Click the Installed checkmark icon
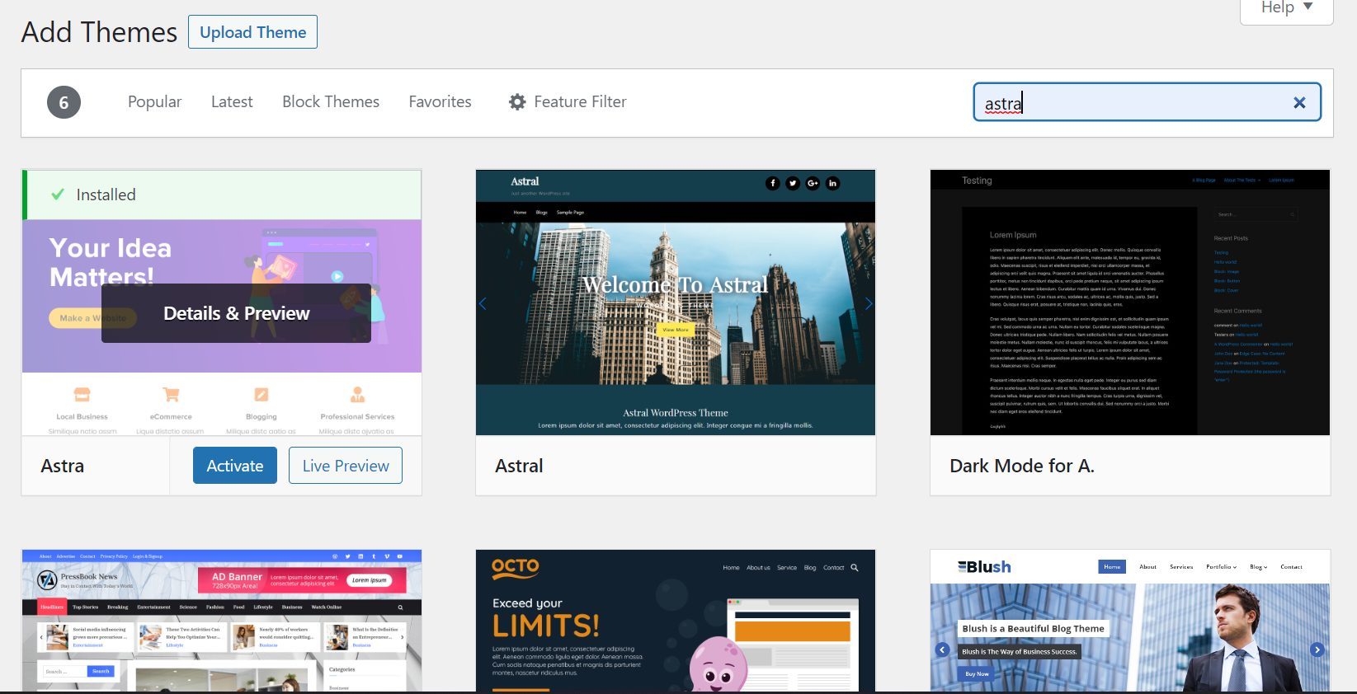The image size is (1357, 694). click(58, 195)
